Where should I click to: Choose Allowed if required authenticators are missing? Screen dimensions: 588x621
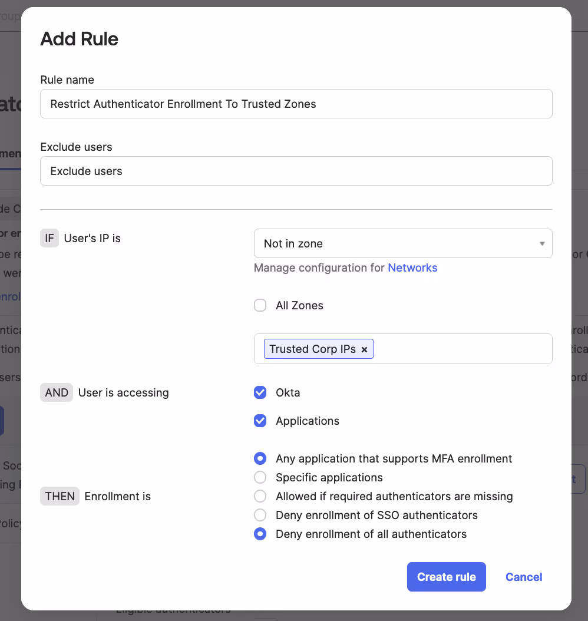[x=260, y=496]
